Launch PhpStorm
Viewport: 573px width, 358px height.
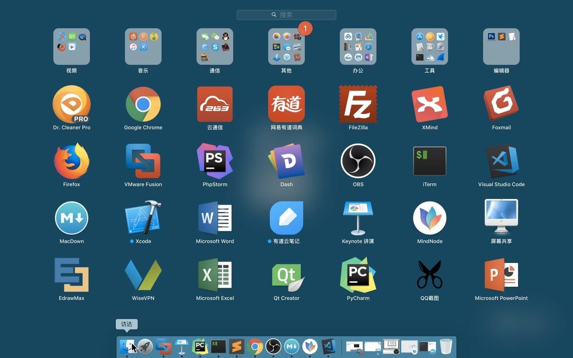(215, 161)
